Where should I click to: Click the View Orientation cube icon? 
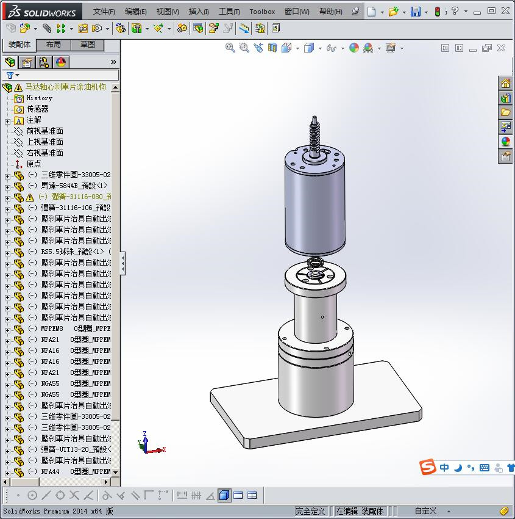(286, 48)
